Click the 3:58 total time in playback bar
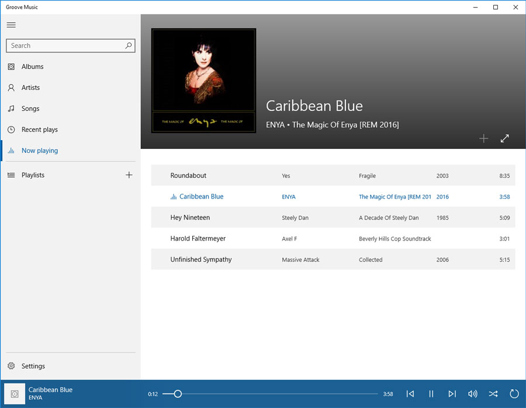Screen dimensions: 526x408 (388, 394)
